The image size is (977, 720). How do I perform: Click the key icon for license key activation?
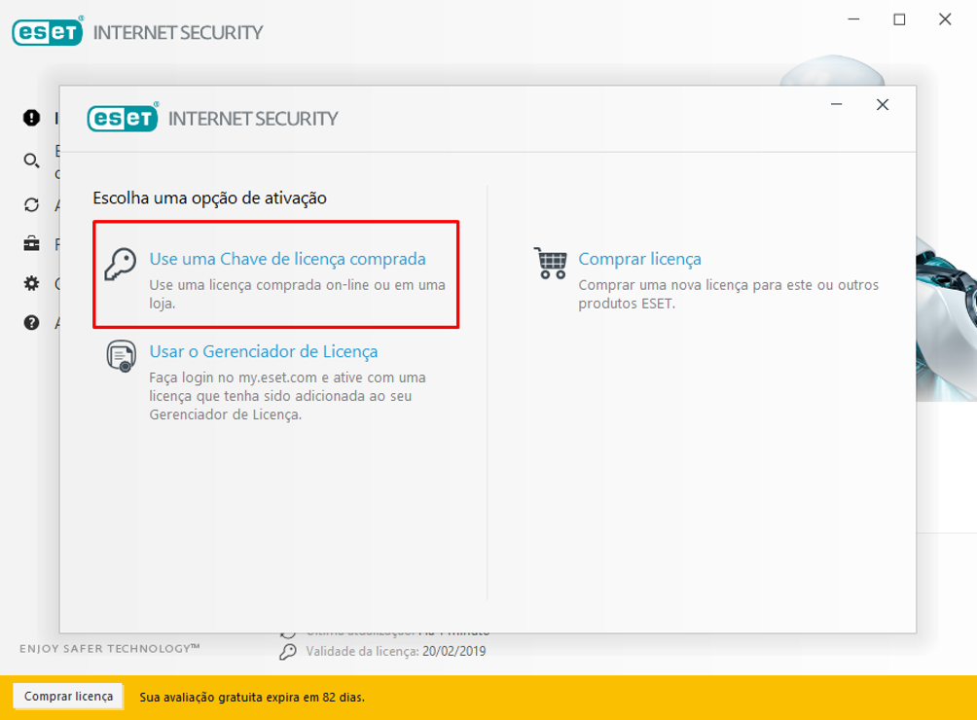pyautogui.click(x=122, y=265)
